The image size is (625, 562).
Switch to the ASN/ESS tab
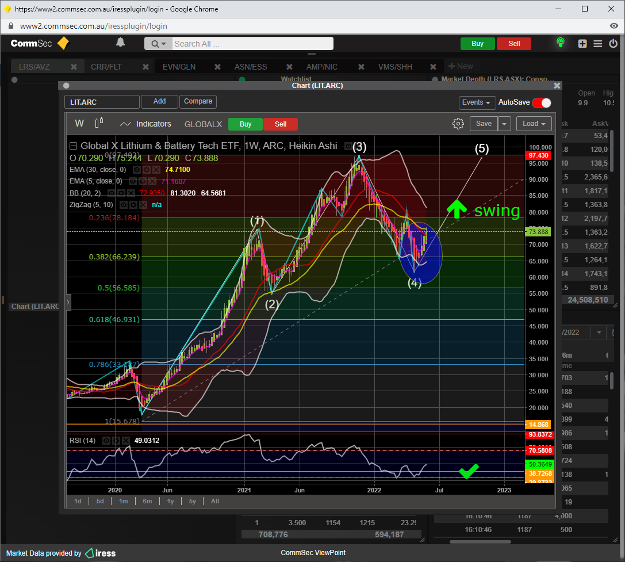[251, 67]
